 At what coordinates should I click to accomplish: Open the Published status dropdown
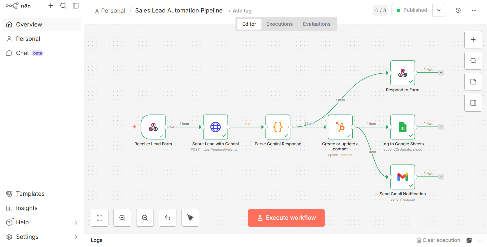click(439, 10)
